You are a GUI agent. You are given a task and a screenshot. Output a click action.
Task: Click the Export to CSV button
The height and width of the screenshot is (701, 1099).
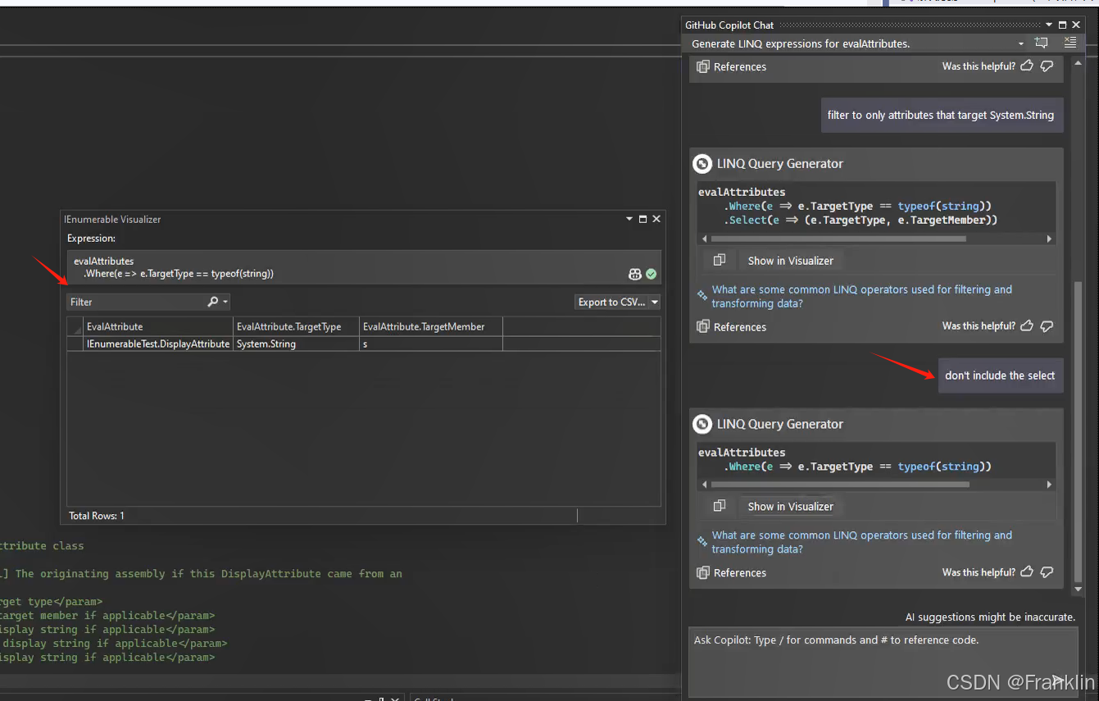pos(611,302)
